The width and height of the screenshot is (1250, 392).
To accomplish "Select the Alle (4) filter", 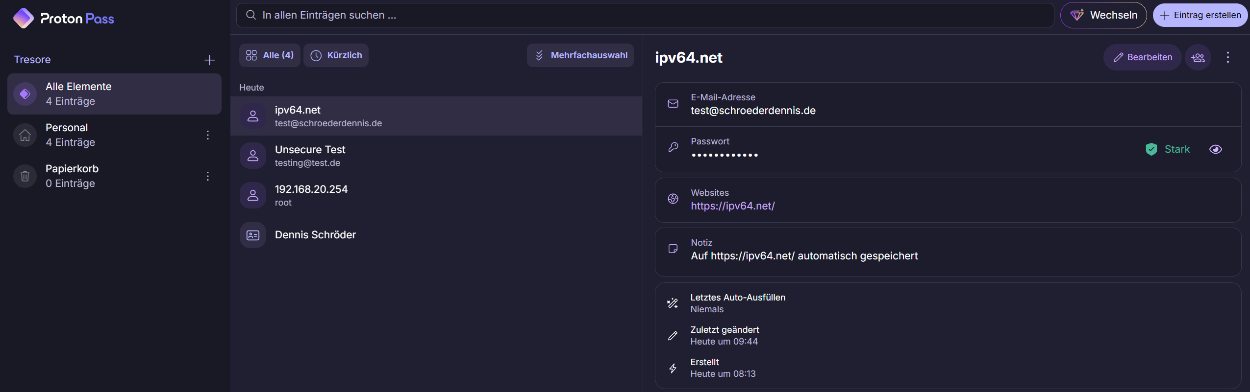I will tap(270, 55).
